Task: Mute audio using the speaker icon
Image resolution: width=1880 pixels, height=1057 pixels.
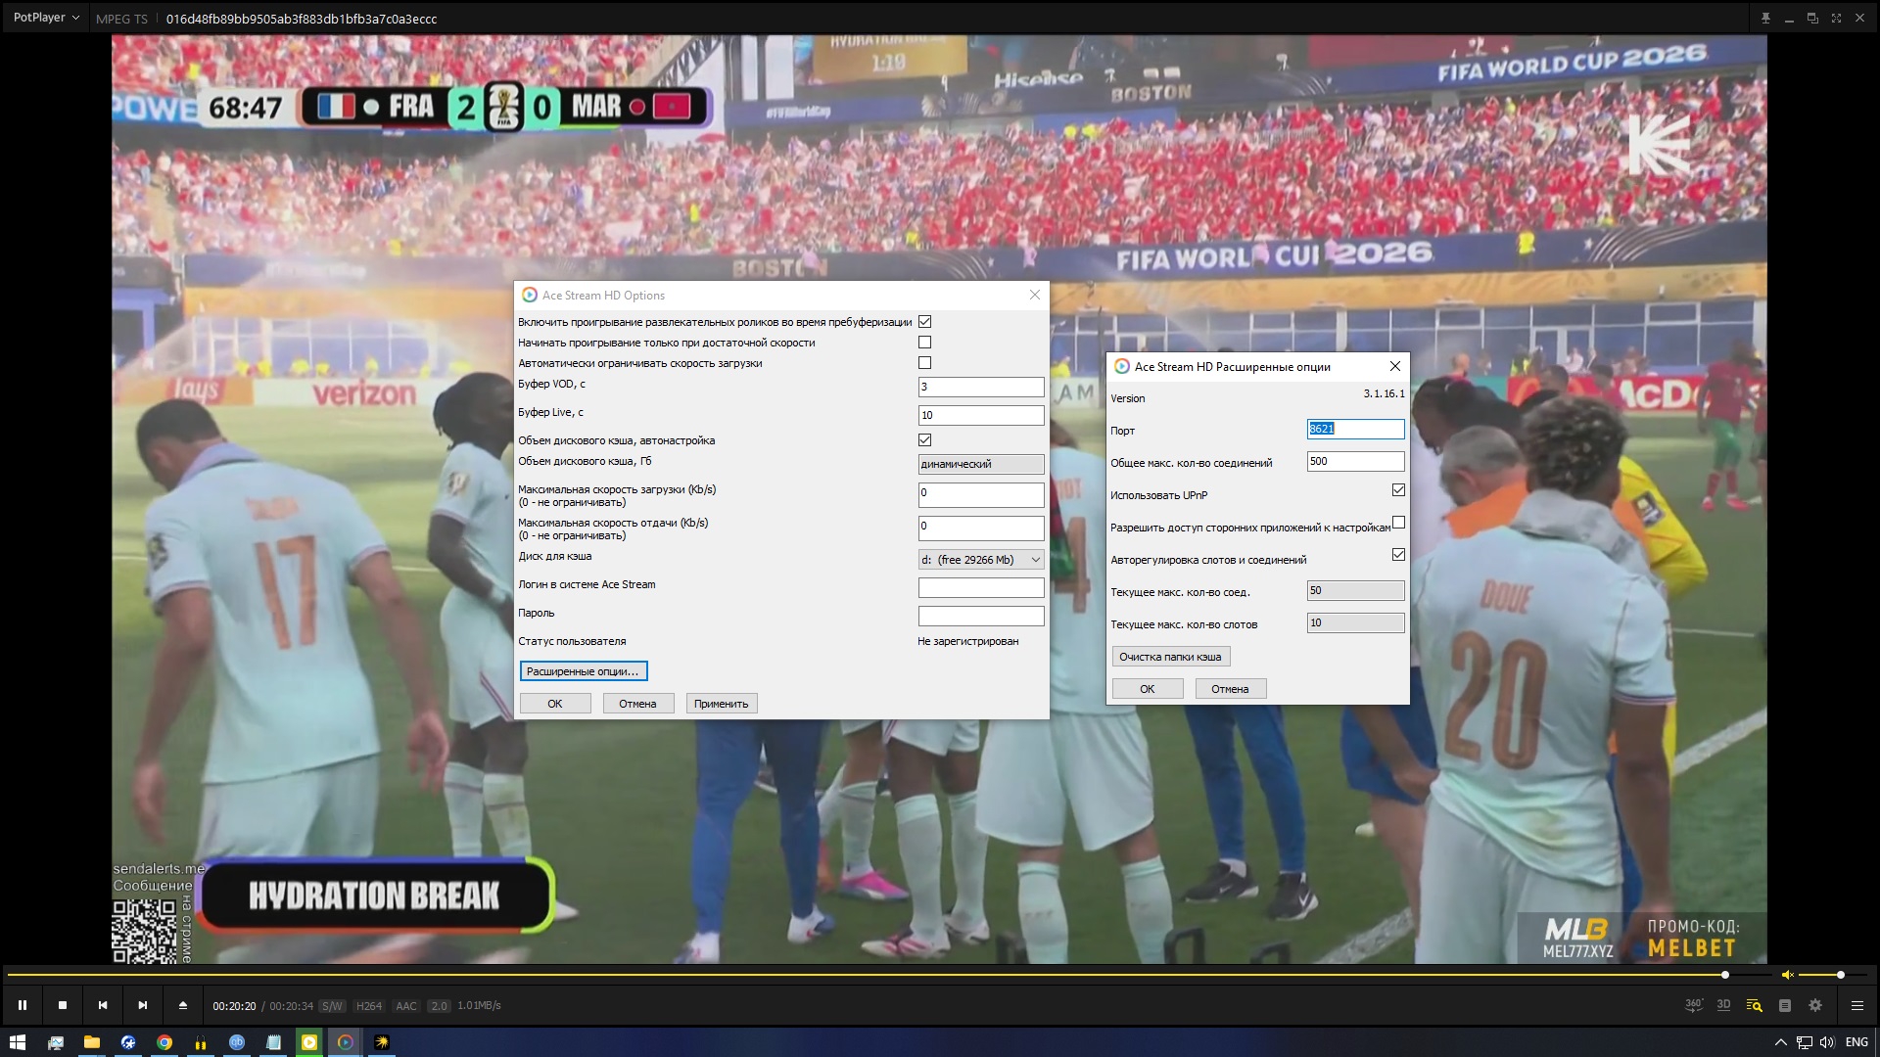Action: (x=1788, y=975)
